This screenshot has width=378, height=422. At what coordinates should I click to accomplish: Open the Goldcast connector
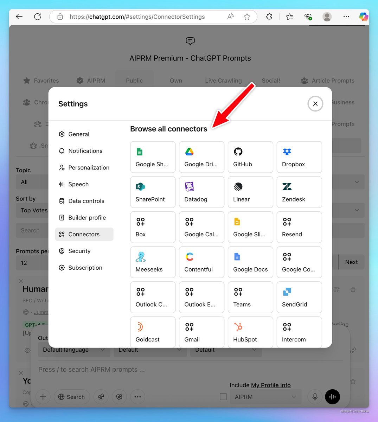[153, 332]
